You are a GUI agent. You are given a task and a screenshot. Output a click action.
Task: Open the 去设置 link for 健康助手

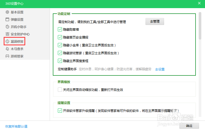tap(160, 69)
